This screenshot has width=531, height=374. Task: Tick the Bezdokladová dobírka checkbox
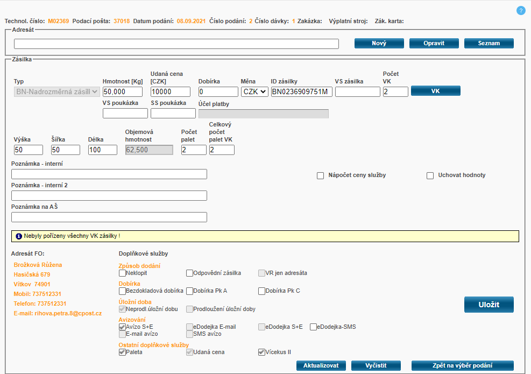pyautogui.click(x=122, y=291)
